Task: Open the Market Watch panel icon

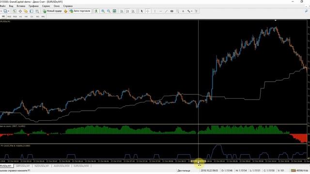Action: pyautogui.click(x=15, y=11)
